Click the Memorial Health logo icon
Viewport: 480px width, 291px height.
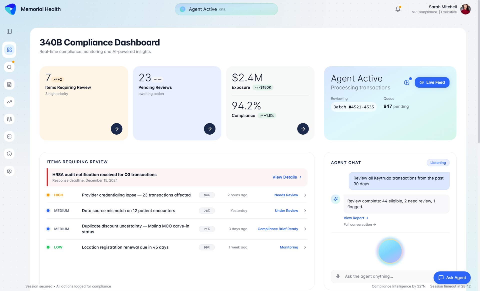click(x=10, y=9)
